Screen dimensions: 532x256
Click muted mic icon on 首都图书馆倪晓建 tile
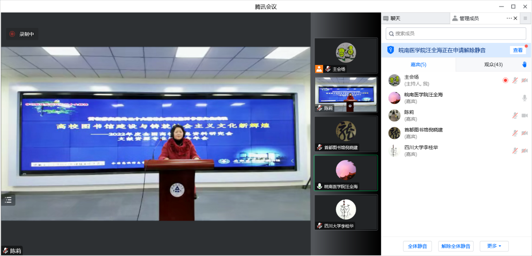tap(320, 147)
